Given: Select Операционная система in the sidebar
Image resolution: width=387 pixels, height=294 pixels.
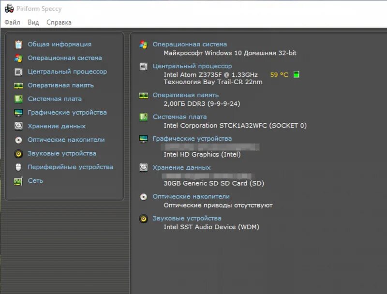Looking at the screenshot, I should [65, 58].
